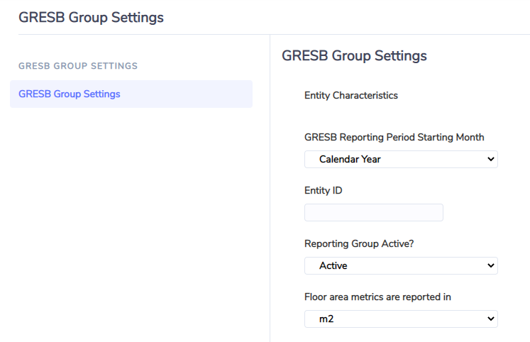Click the Reporting Group Active? label
This screenshot has height=342, width=530.
[x=359, y=243]
